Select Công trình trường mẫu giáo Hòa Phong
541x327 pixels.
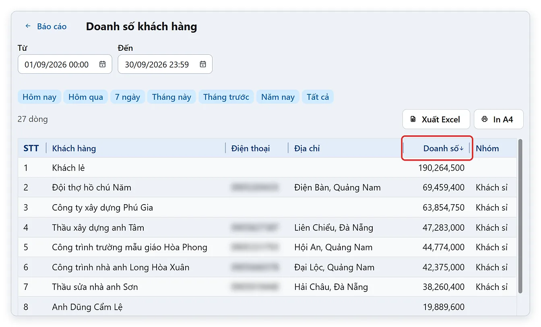[267, 247]
